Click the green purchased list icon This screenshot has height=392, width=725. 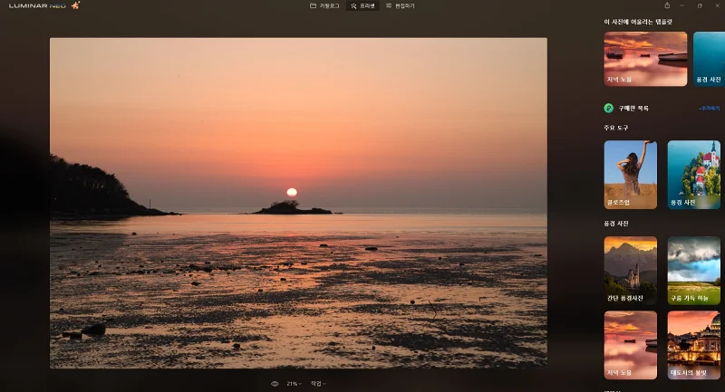click(x=608, y=108)
